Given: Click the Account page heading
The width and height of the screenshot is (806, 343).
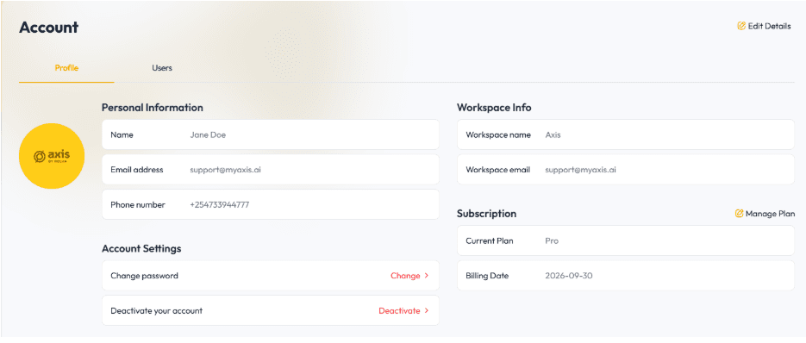Looking at the screenshot, I should tap(49, 28).
